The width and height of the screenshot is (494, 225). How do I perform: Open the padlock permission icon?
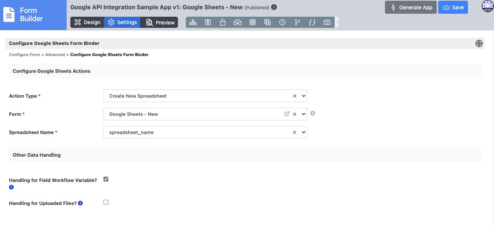(x=223, y=22)
